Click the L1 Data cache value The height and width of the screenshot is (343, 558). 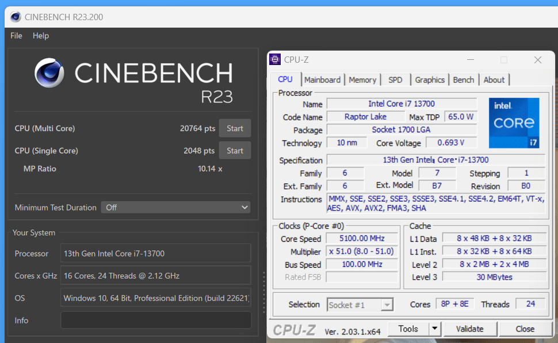point(494,238)
